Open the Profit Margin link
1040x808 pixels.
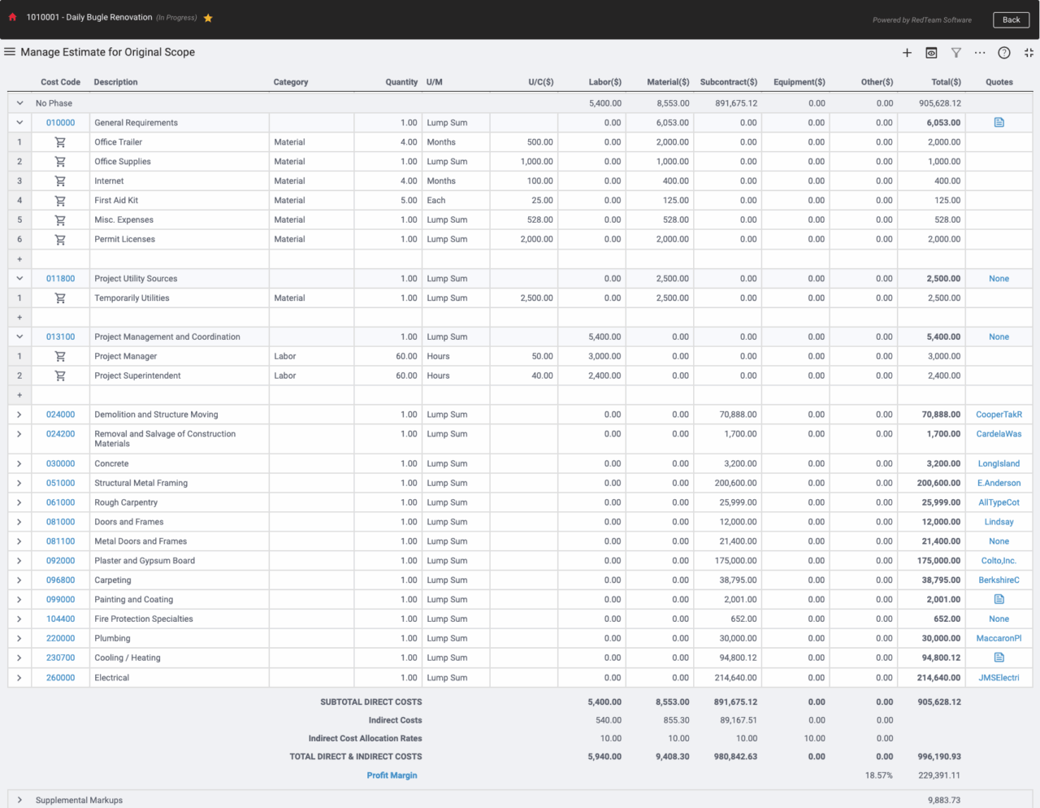[x=392, y=775]
